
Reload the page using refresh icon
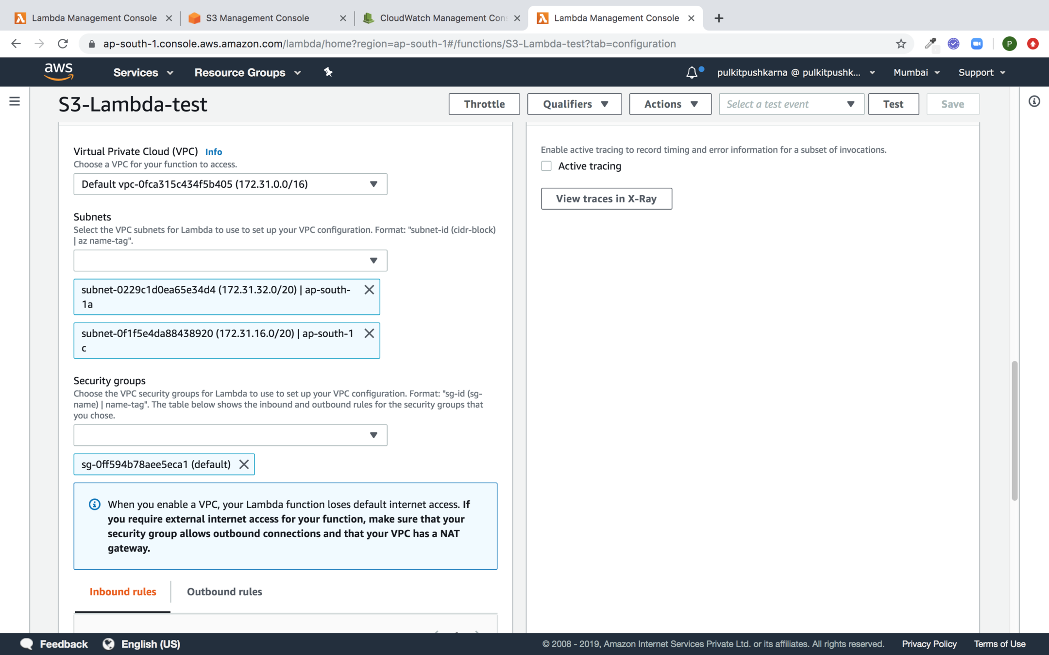coord(63,44)
